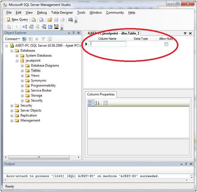Open Database Engine Query icon
This screenshot has width=197, height=192.
[x=34, y=20]
